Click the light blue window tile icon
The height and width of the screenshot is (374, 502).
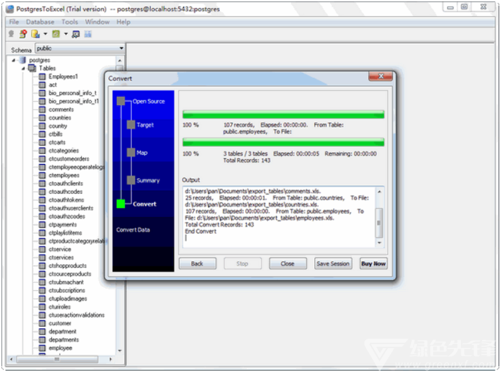click(x=88, y=34)
